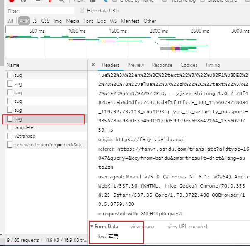Click into the Filter text field
The width and height of the screenshot is (250, 246).
coord(40,11)
